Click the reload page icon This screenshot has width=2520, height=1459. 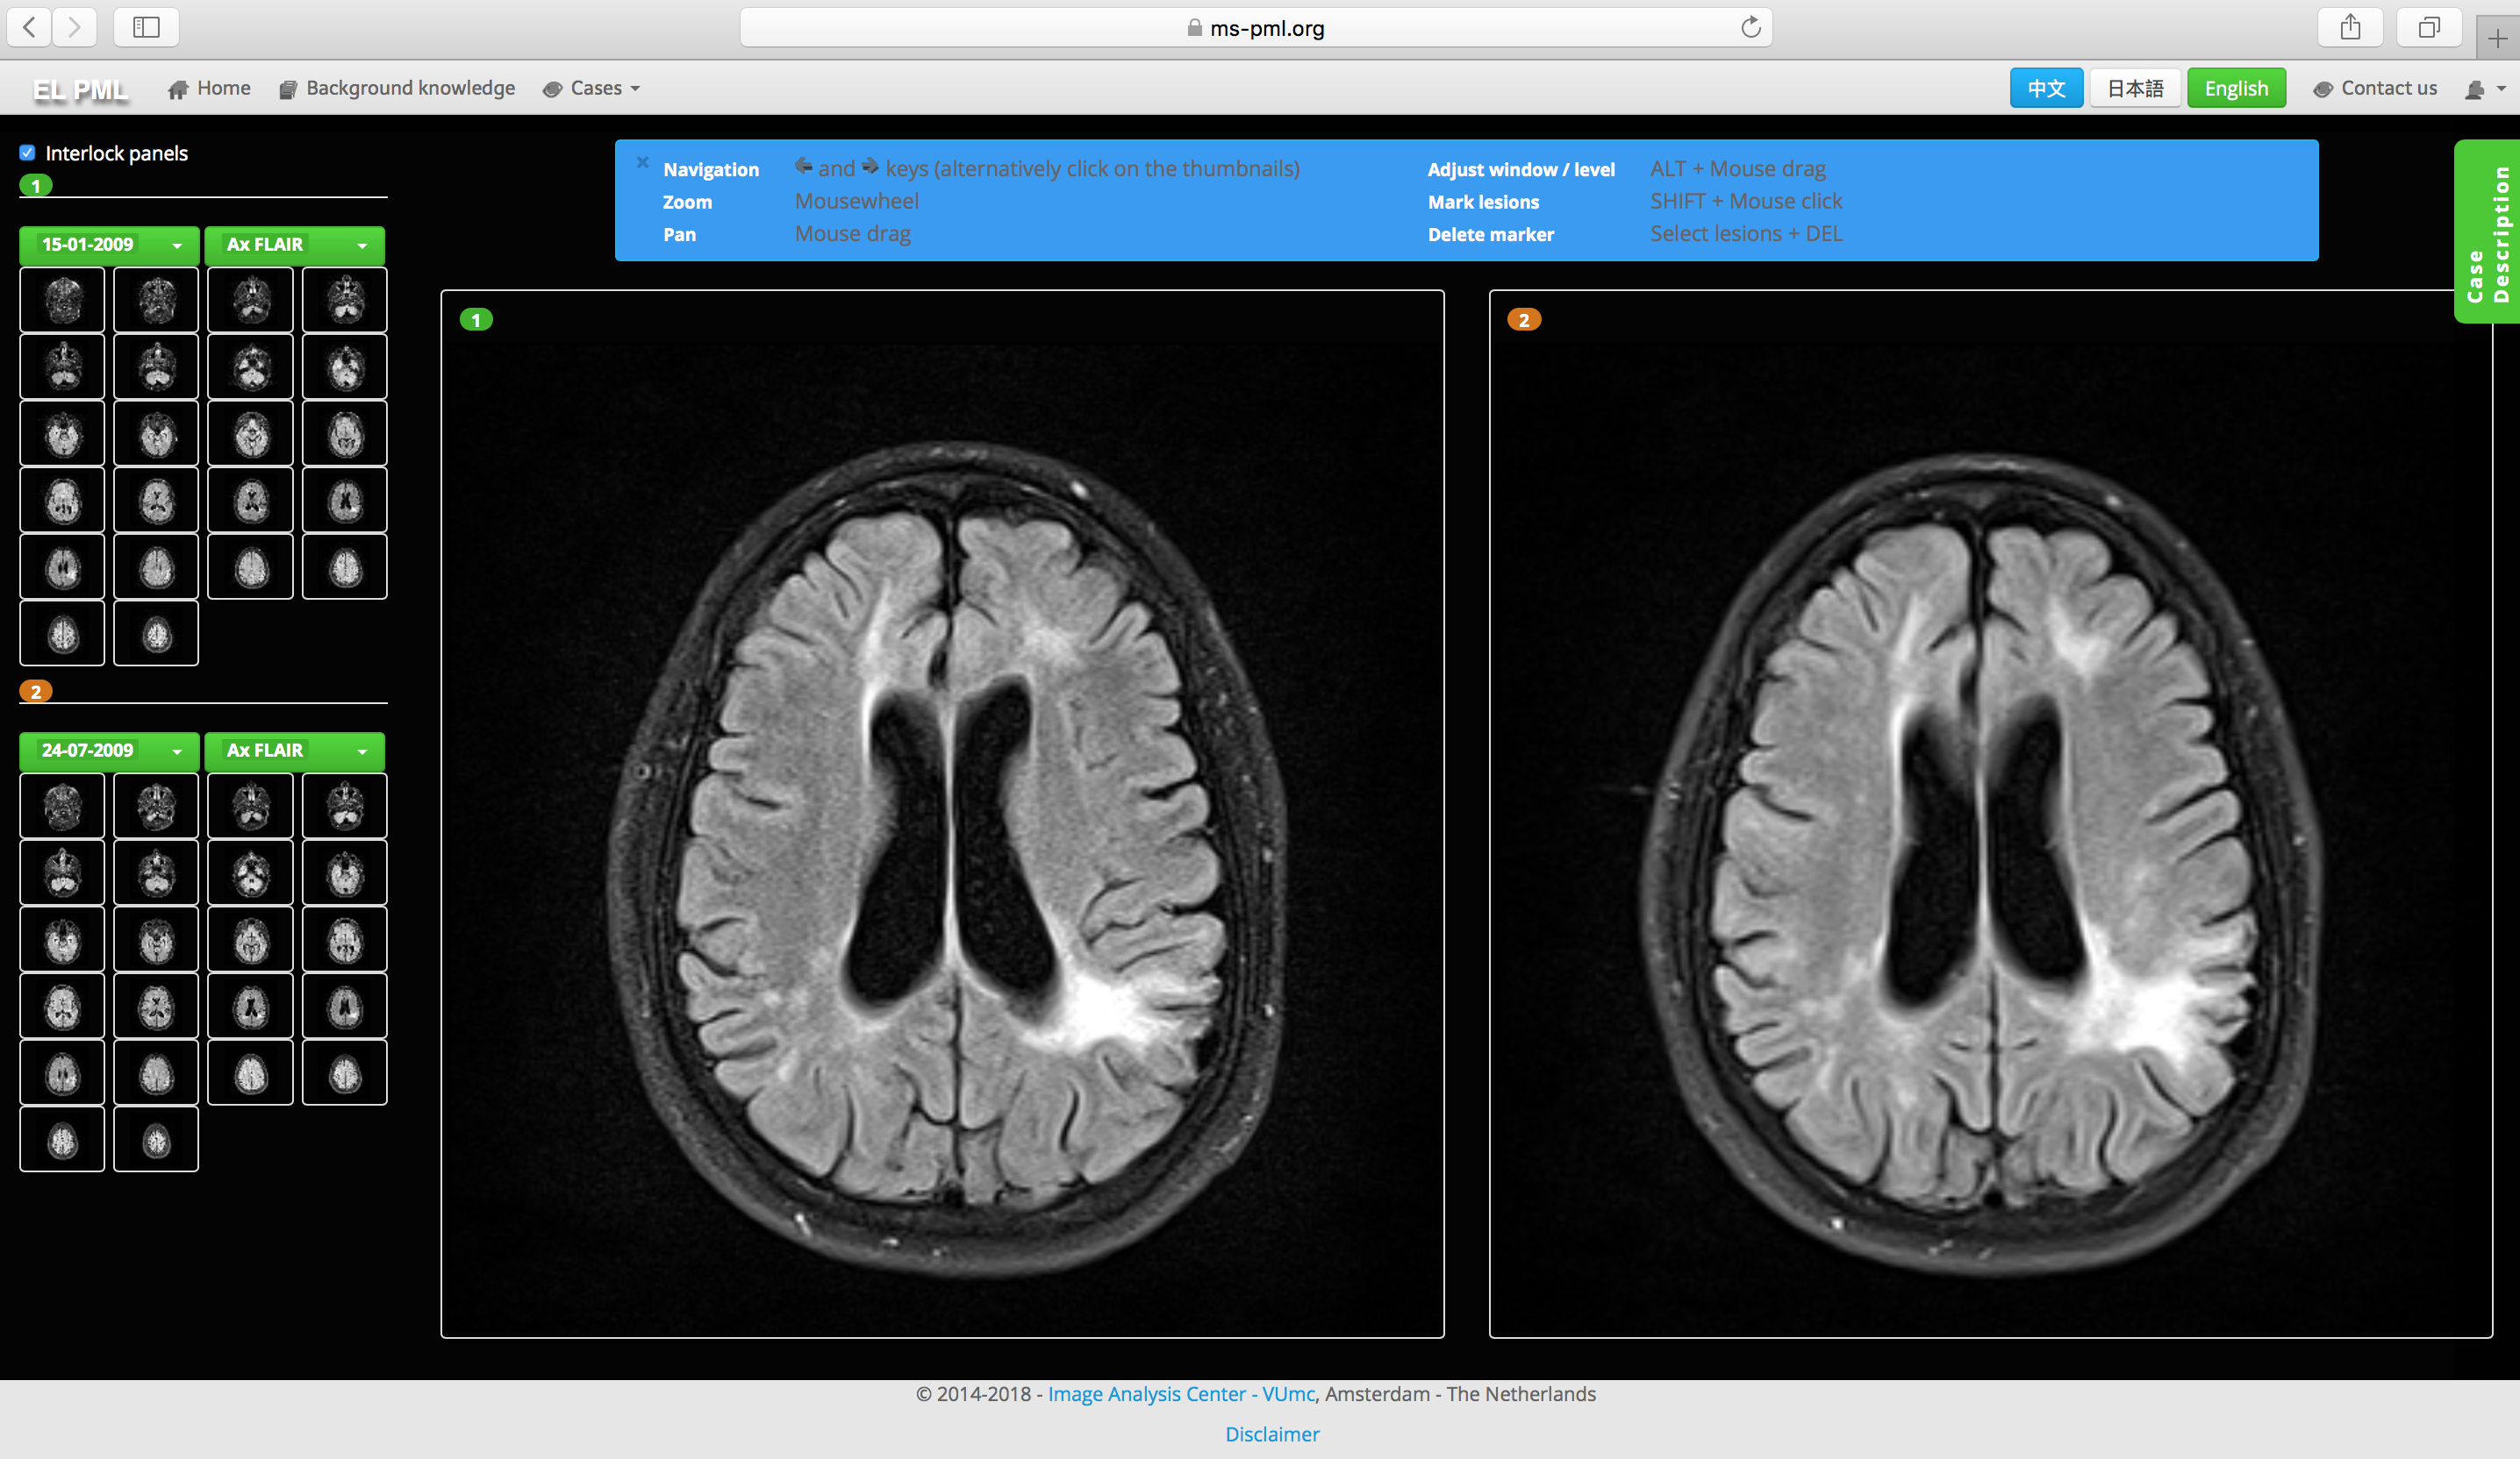click(x=1750, y=27)
